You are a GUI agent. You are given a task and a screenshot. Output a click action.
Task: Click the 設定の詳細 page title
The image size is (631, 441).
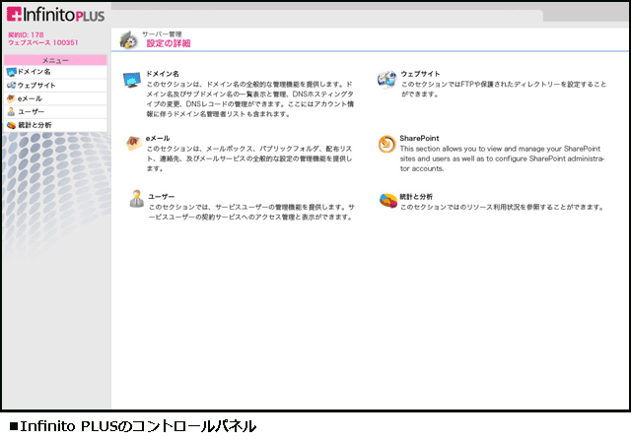169,43
